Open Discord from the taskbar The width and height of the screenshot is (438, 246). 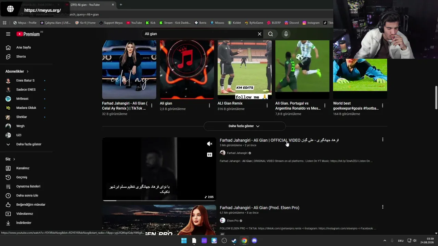click(254, 241)
